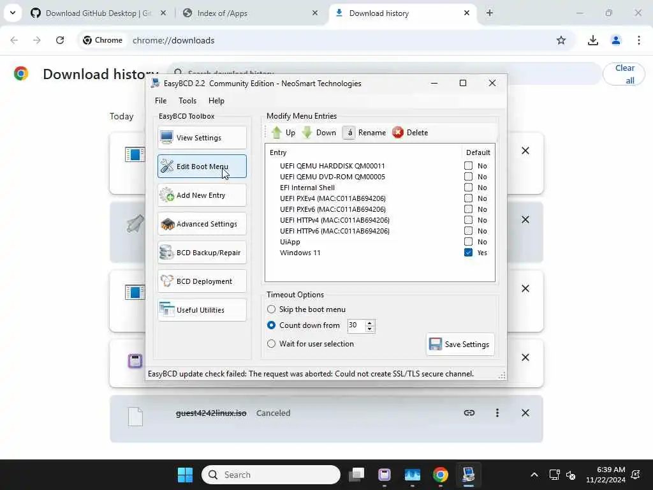Open EasyBCD taskbar icon

coord(469,475)
